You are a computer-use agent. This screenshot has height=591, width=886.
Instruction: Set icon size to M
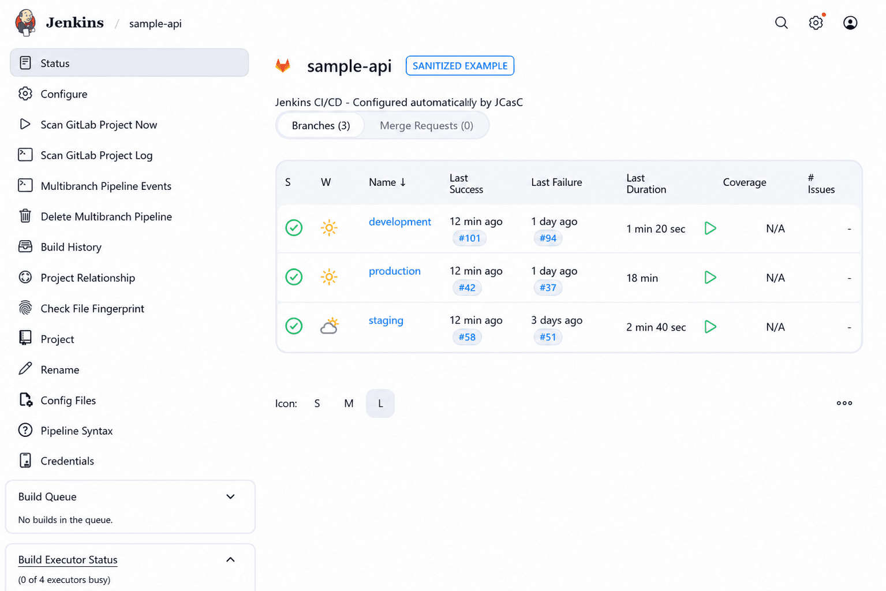tap(349, 403)
